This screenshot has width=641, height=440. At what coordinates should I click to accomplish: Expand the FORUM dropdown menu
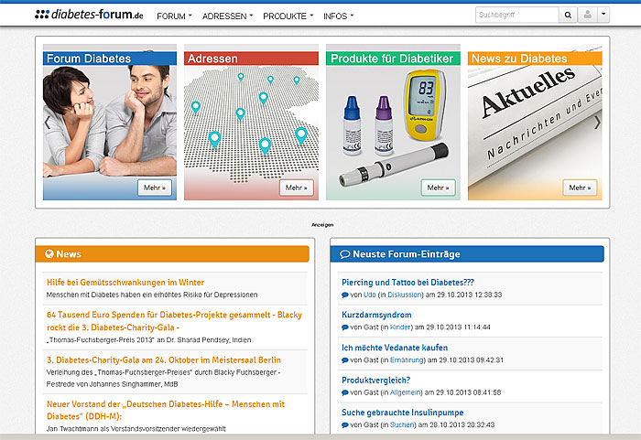(174, 16)
